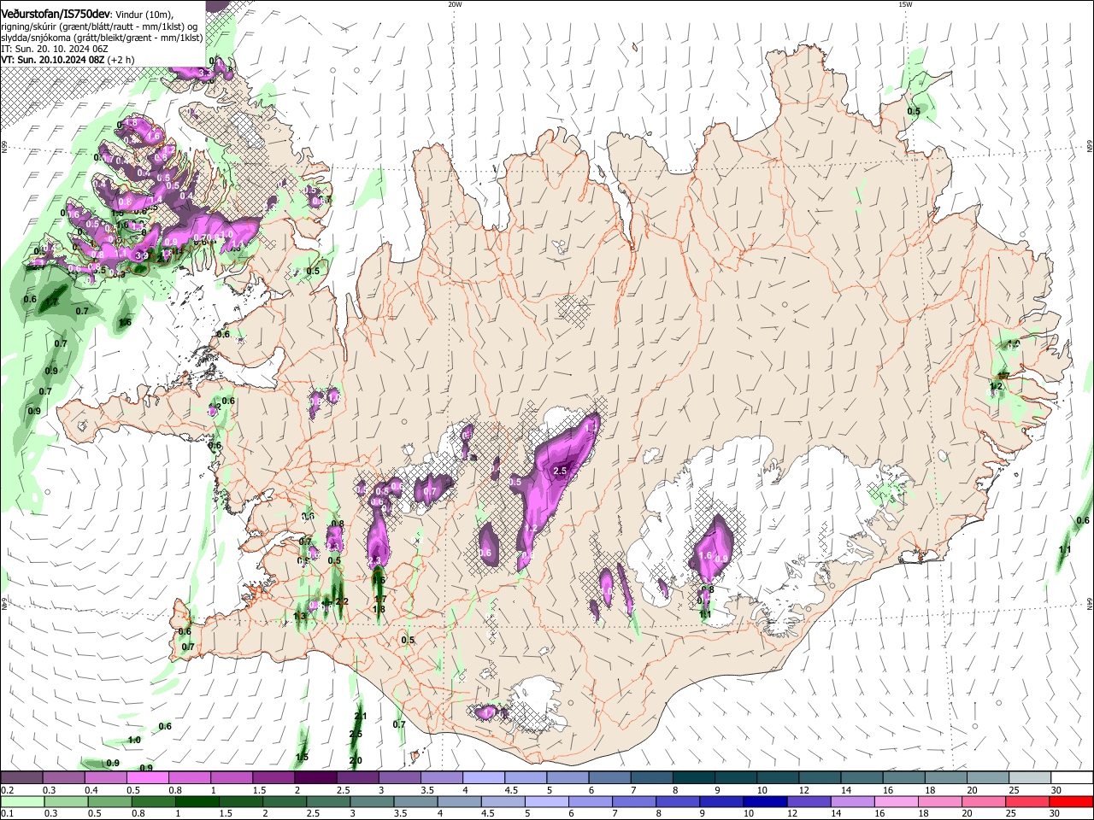Screen dimensions: 1094x820
Task: Pick the pink rain swatch between 18 and 20
Action: click(x=940, y=801)
